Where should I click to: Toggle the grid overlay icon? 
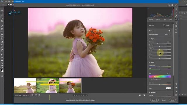pos(176,95)
